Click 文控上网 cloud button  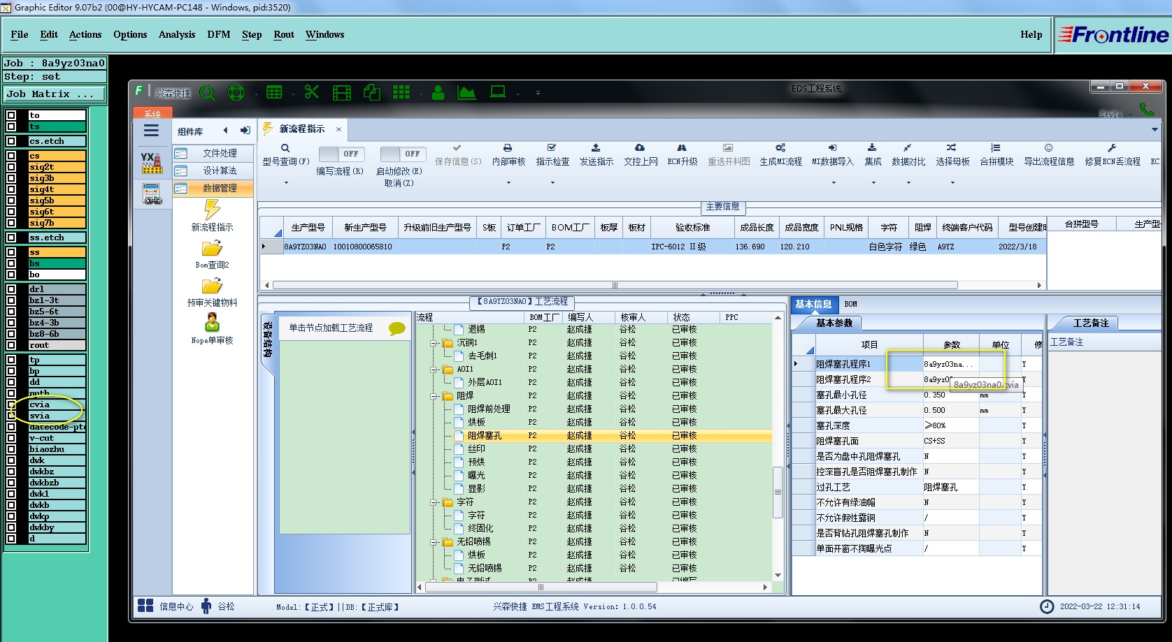tap(641, 155)
